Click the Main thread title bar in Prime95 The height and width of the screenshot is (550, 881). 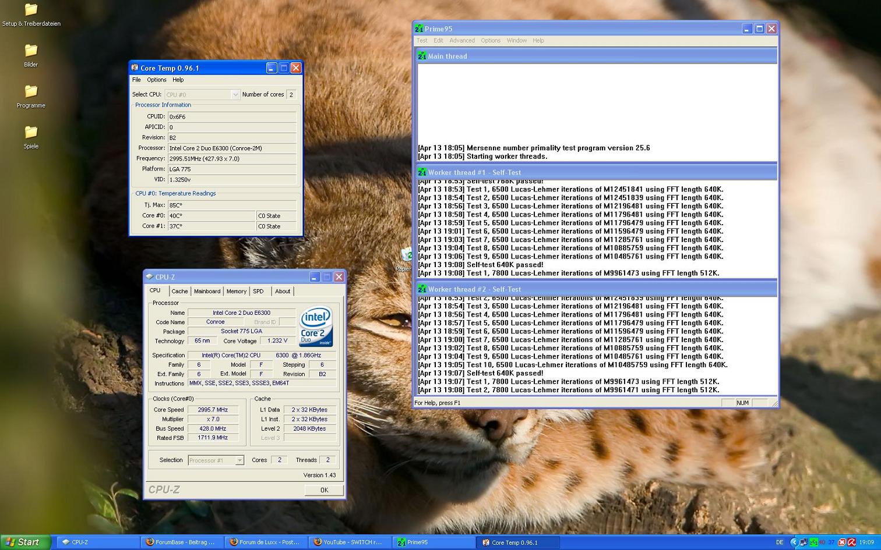click(x=597, y=56)
